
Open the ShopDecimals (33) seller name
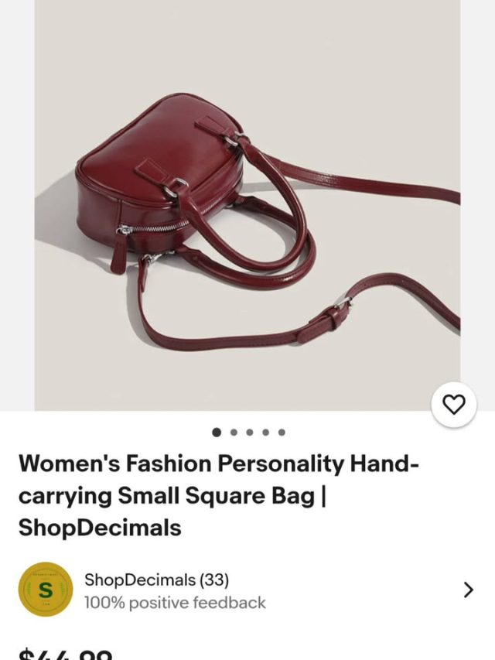point(156,580)
